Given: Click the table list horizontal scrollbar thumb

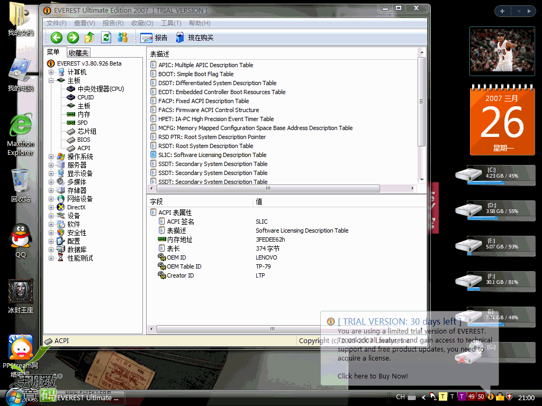Looking at the screenshot, I should pos(268,189).
